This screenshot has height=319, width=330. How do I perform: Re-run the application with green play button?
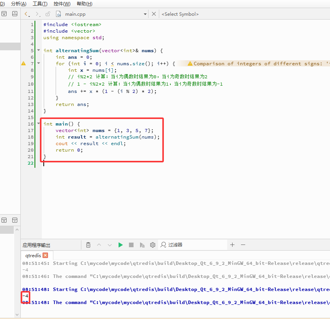click(120, 245)
